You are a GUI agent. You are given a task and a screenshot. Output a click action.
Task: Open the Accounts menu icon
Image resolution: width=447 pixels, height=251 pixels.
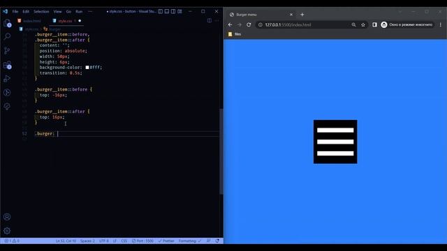click(x=7, y=217)
